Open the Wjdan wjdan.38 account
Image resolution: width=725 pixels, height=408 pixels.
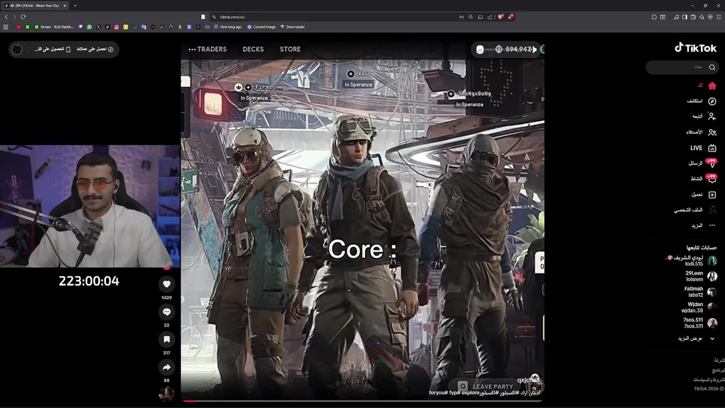[x=699, y=307]
